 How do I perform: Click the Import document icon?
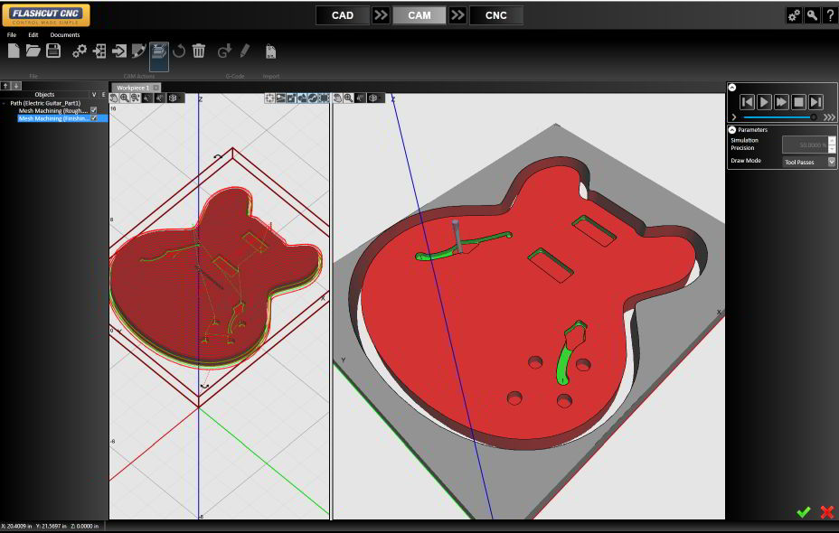270,51
